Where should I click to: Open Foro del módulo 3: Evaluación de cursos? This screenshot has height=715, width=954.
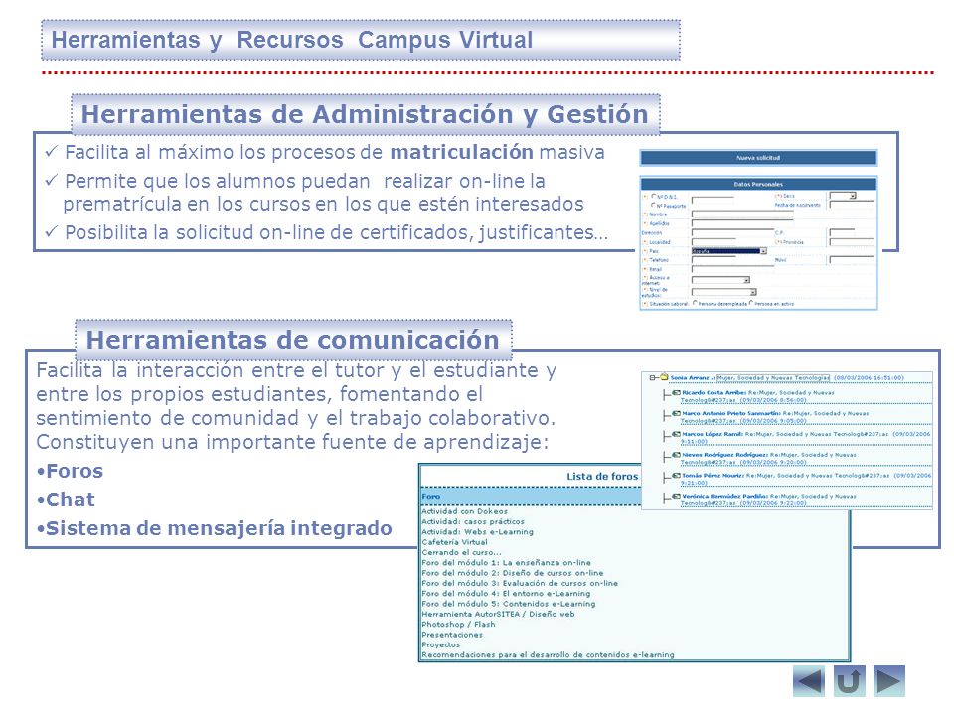coord(520,584)
